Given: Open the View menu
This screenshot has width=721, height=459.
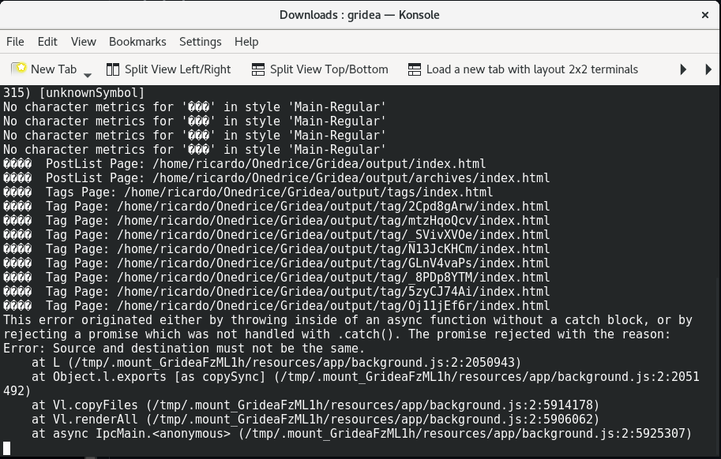Looking at the screenshot, I should [x=83, y=41].
